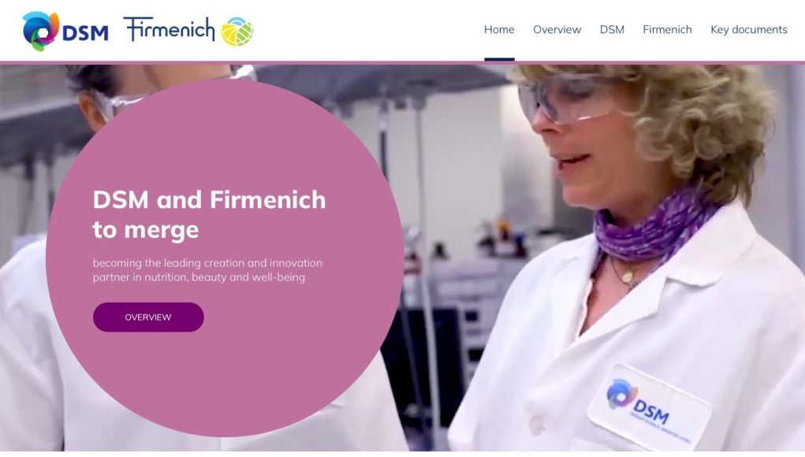Go to the Overview menu item
The image size is (805, 457).
coord(557,30)
